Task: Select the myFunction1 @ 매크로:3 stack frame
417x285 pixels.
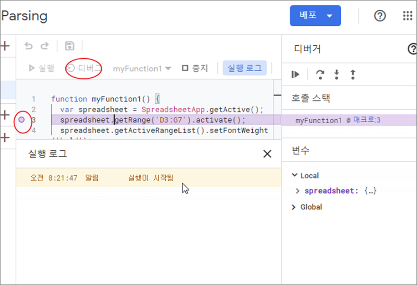Action: coord(349,120)
